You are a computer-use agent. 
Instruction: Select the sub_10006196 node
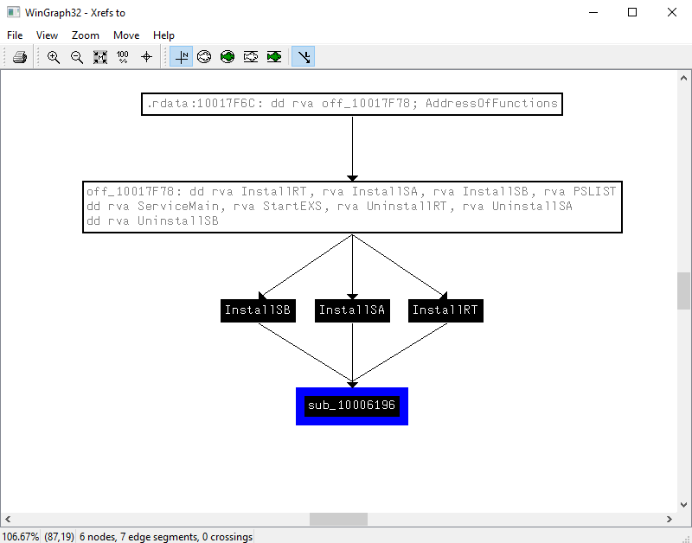(x=352, y=406)
